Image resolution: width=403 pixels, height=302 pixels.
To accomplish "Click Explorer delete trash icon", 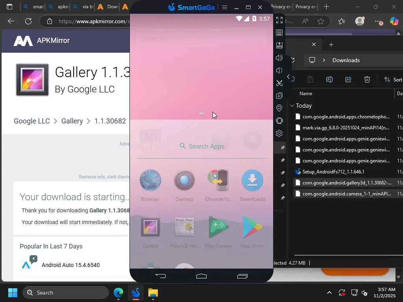I will [x=367, y=79].
